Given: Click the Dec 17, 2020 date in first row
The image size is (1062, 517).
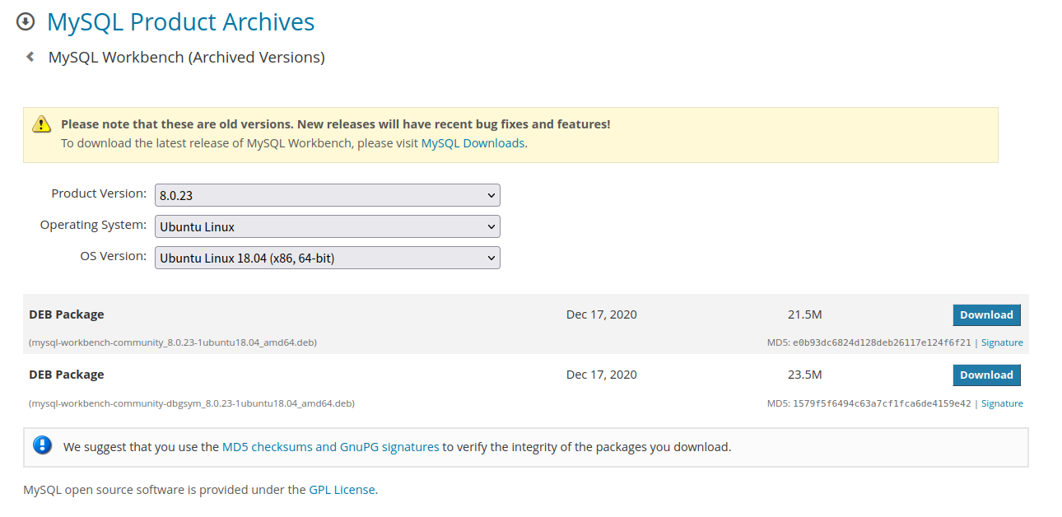Looking at the screenshot, I should [602, 314].
